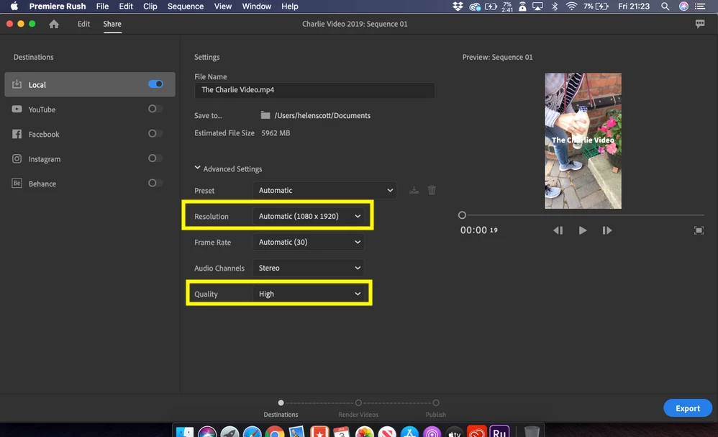Enable the Behance destination toggle
718x437 pixels.
point(155,183)
